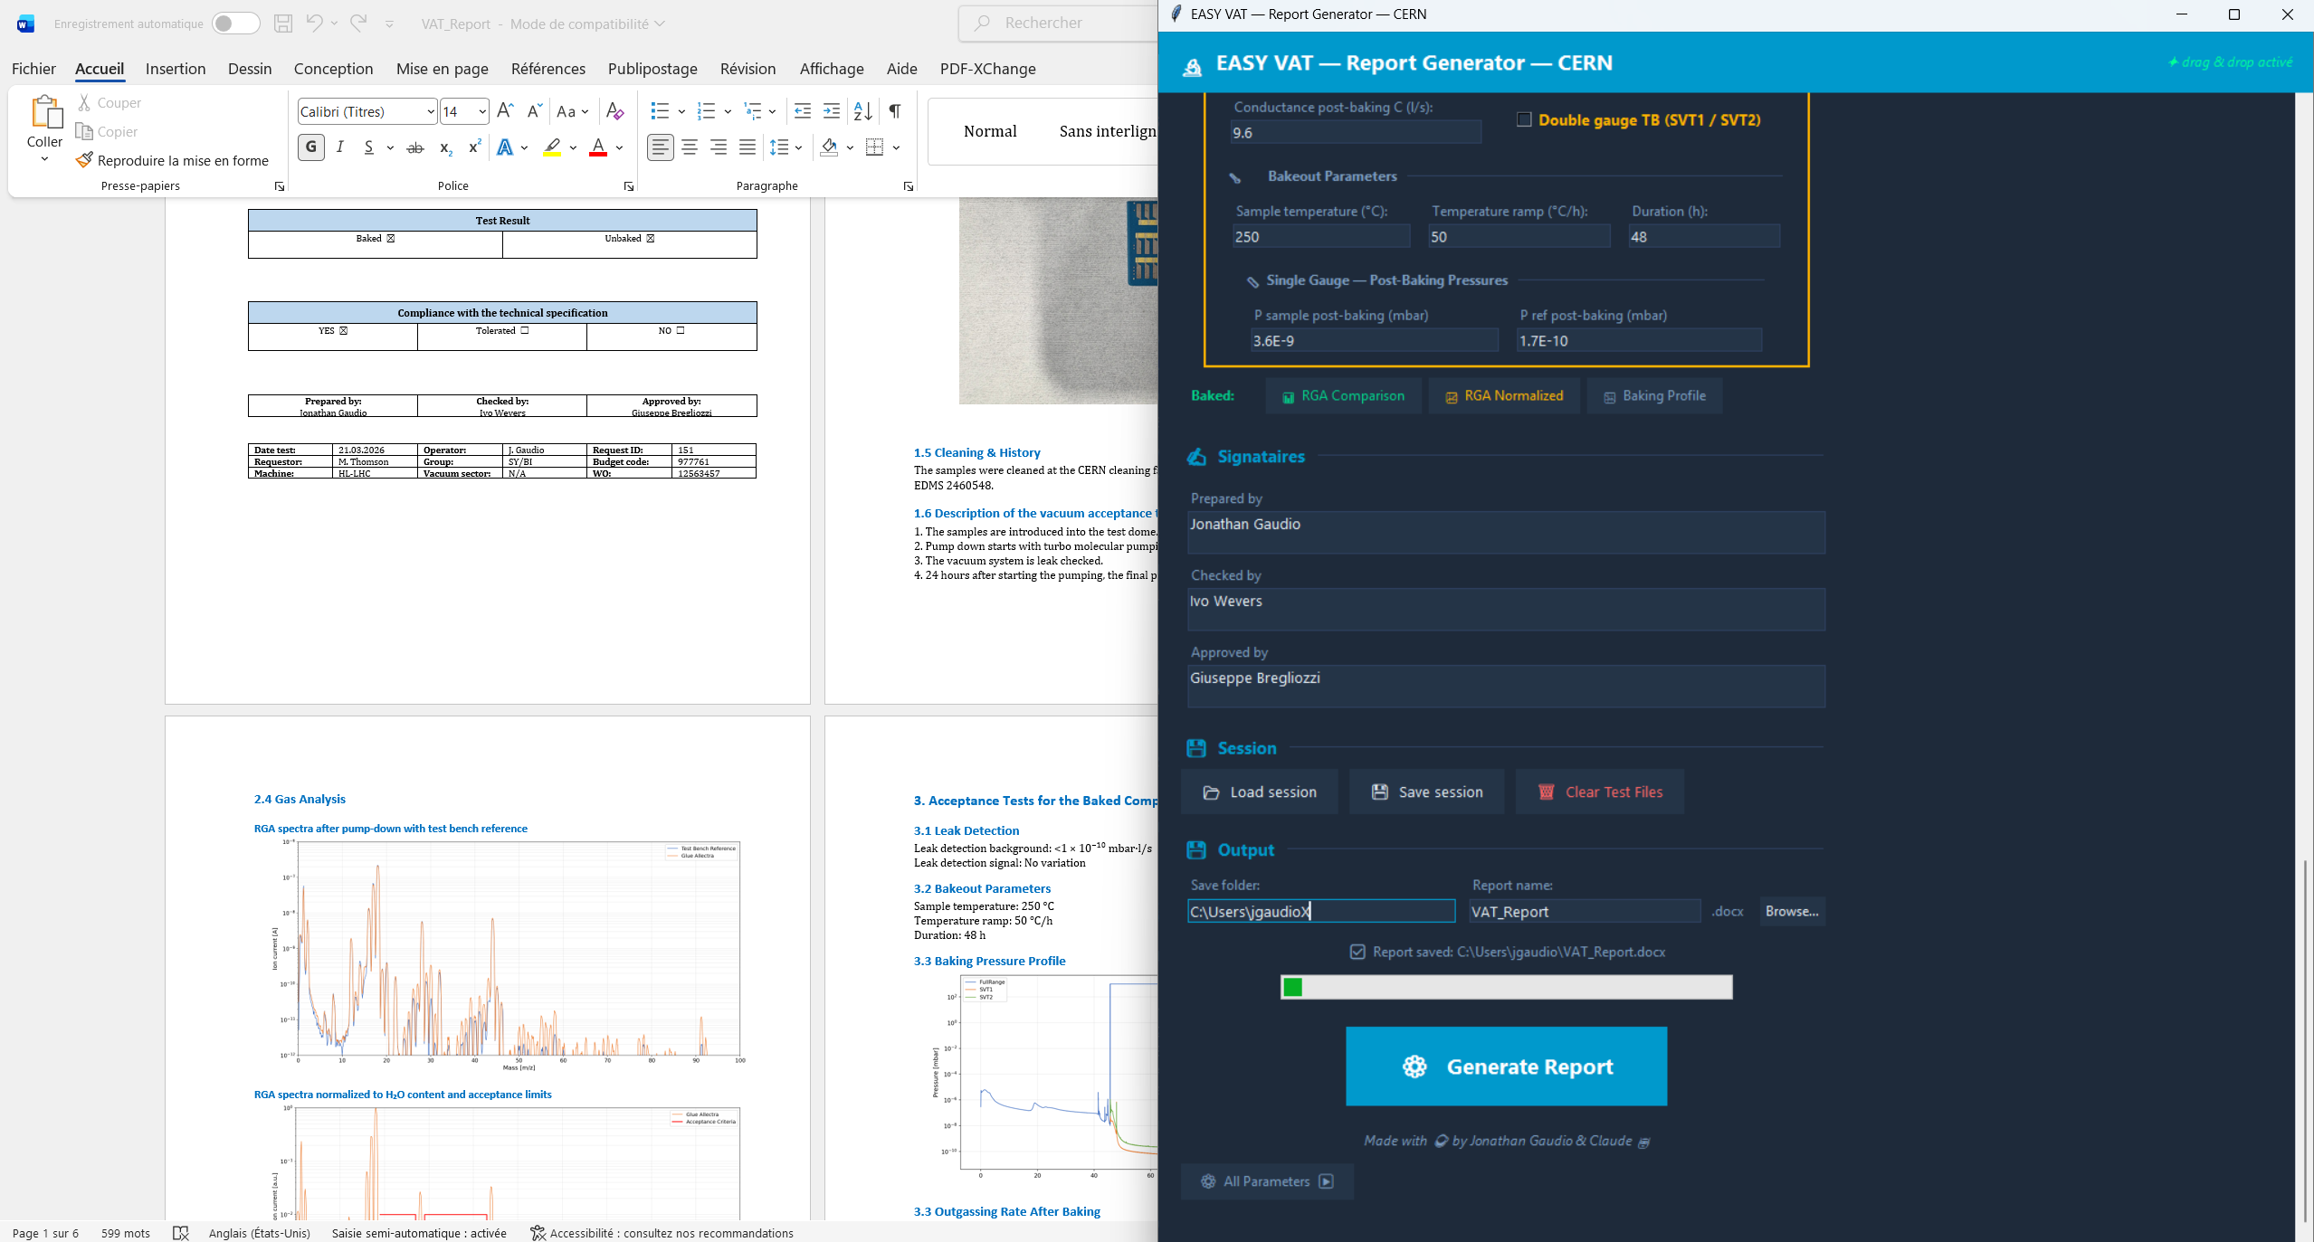Screen dimensions: 2314x1242
Task: Click Conductance post-baking C field
Action: 1356,133
